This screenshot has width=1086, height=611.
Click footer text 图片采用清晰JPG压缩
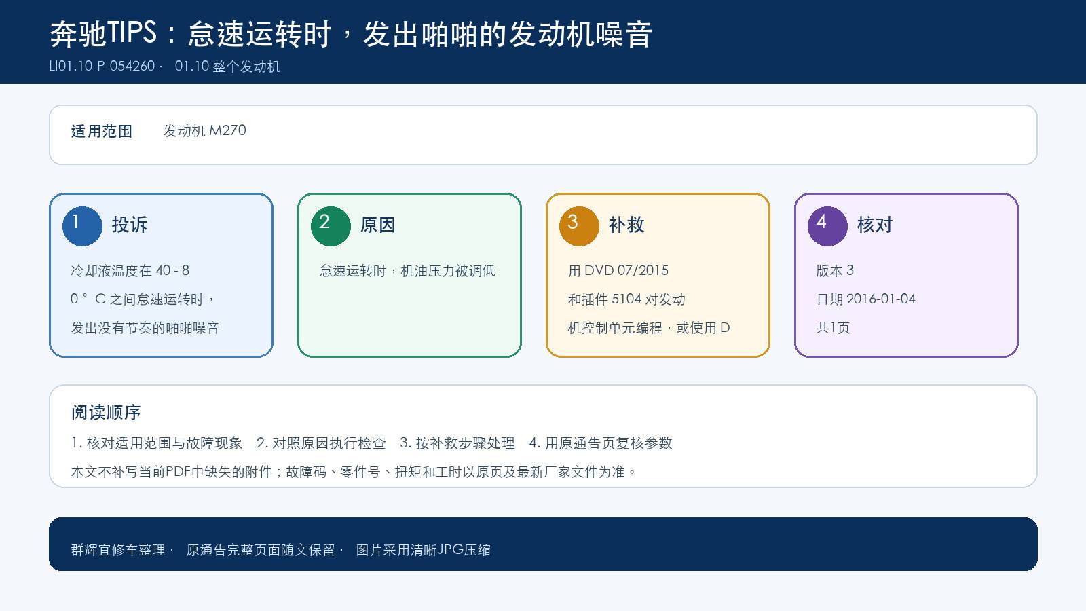coord(424,550)
